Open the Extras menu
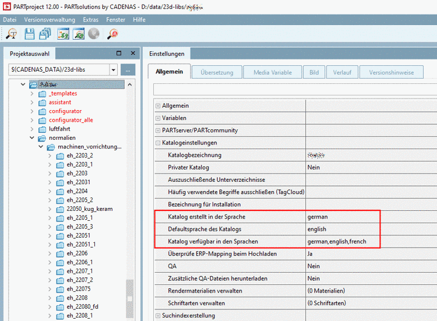The image size is (437, 321). 90,20
